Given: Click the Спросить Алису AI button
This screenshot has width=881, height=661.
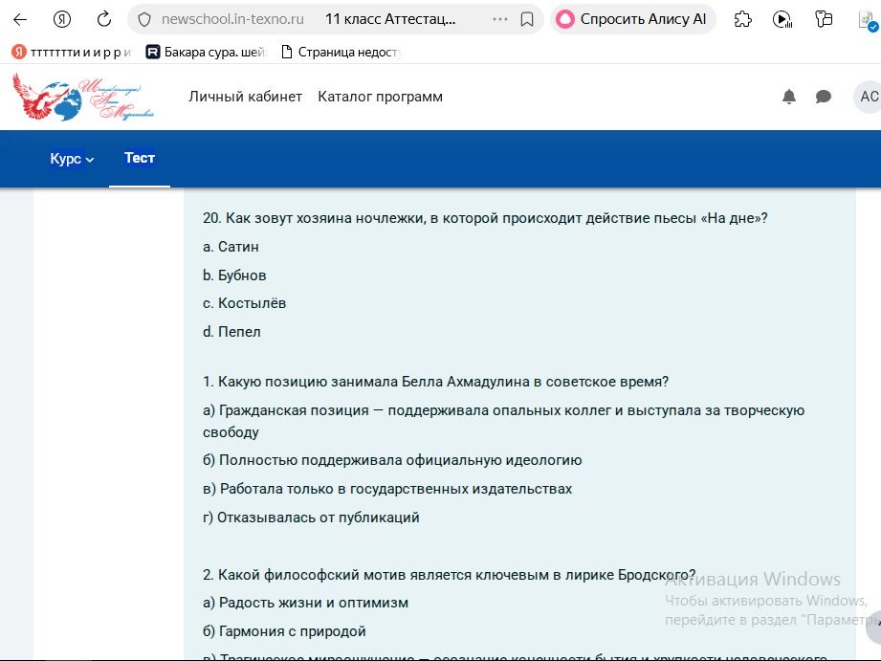Looking at the screenshot, I should coord(632,20).
